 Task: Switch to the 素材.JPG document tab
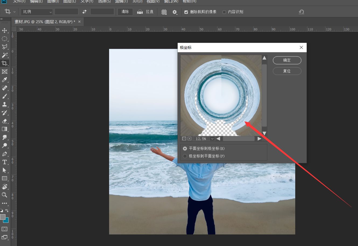(43, 21)
